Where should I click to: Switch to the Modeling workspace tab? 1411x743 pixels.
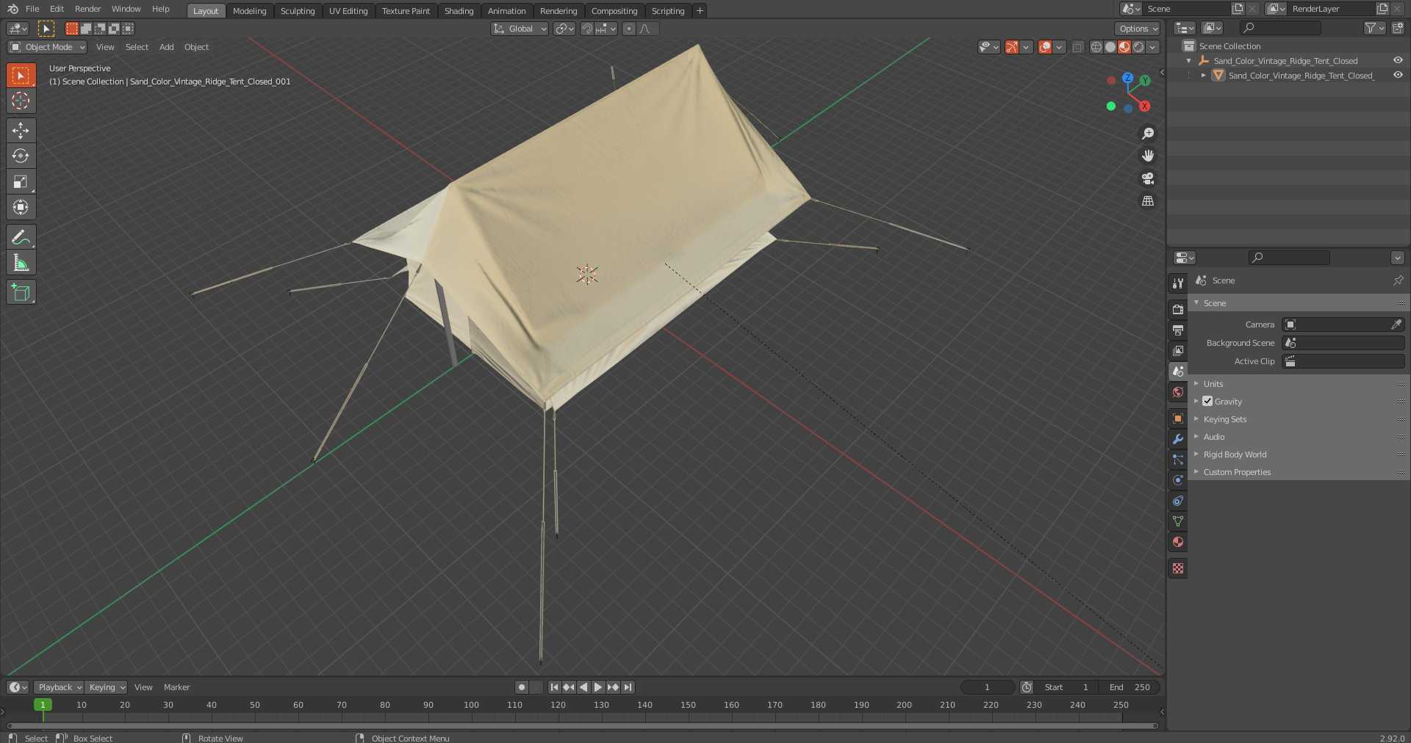click(250, 11)
